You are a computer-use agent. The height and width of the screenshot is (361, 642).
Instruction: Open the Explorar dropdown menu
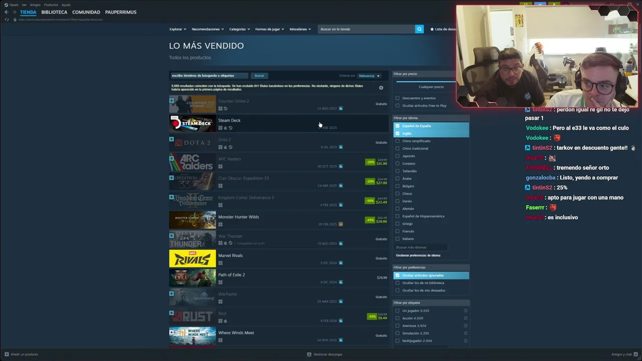click(178, 29)
